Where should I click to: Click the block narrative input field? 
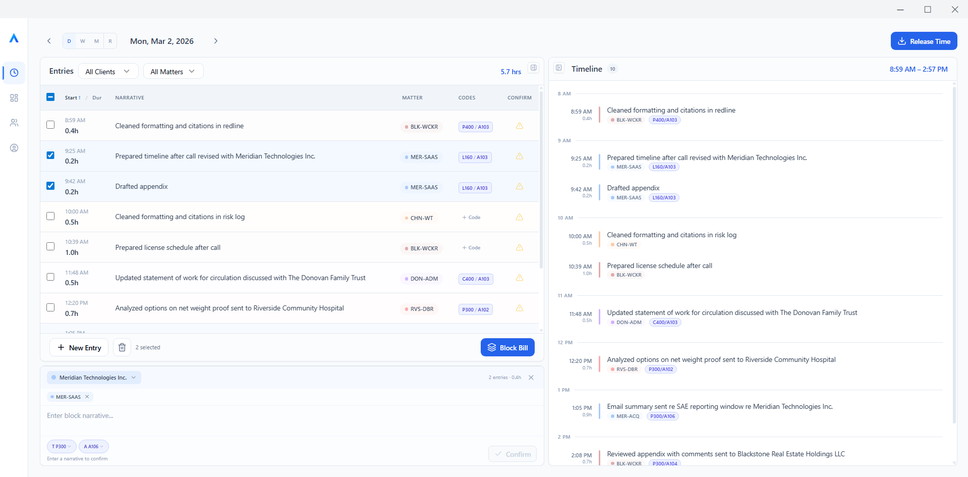pos(202,415)
